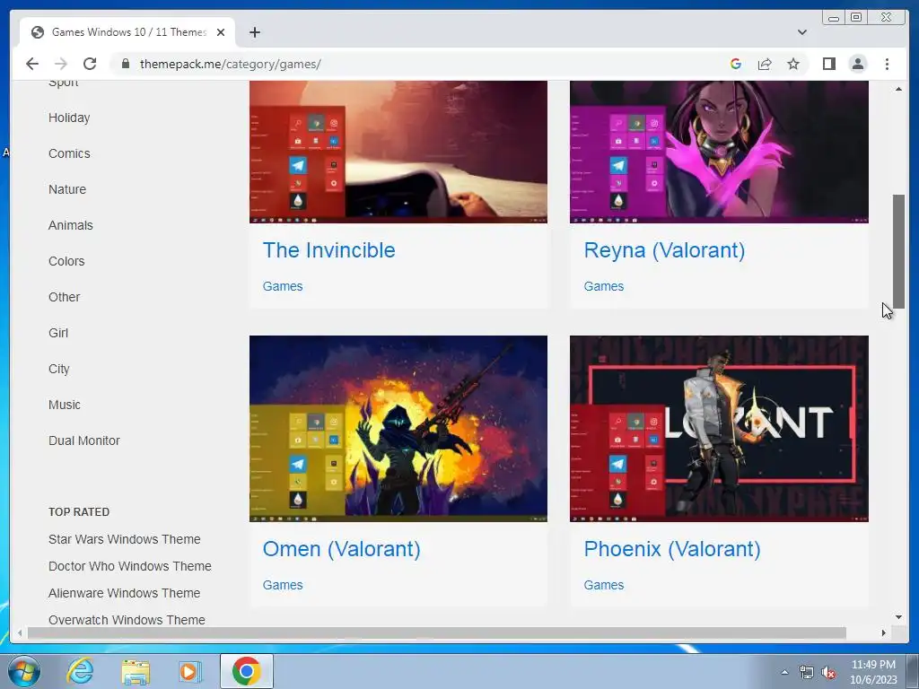Open the Music category
The width and height of the screenshot is (919, 689).
click(x=65, y=405)
